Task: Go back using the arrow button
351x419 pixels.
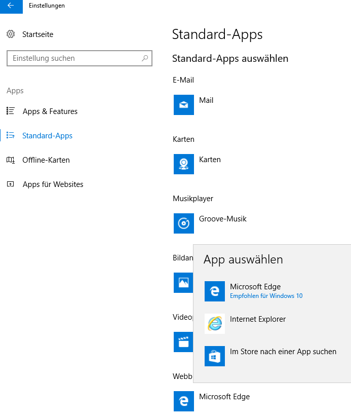Action: coord(11,6)
